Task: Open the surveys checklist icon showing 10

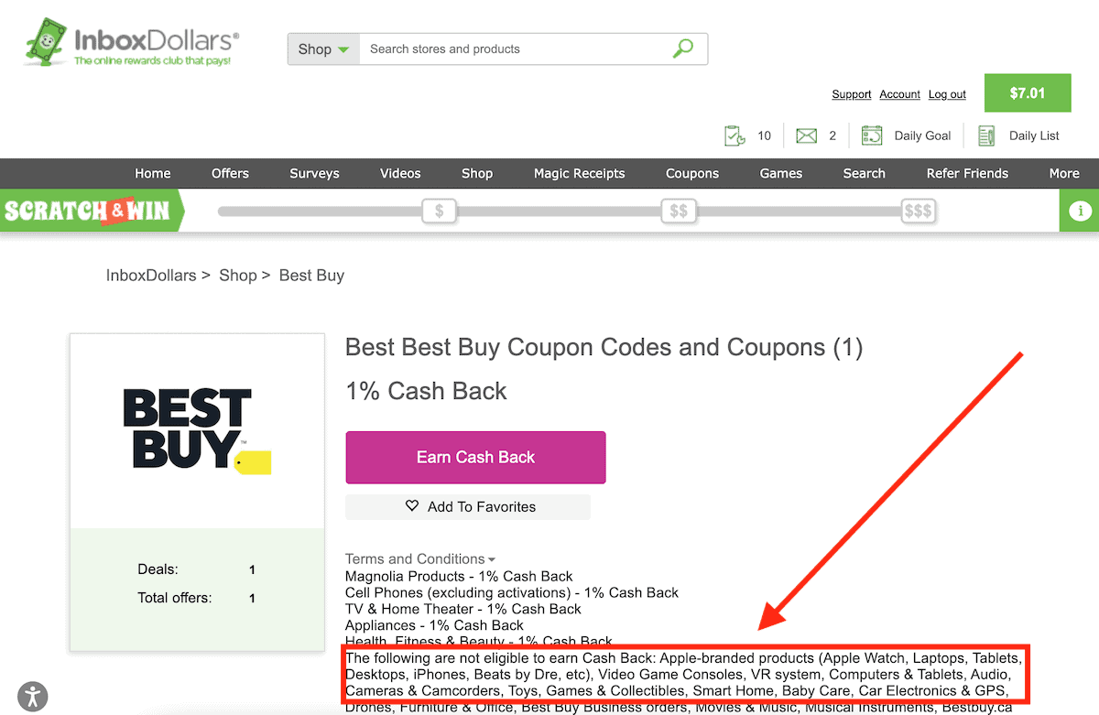Action: click(735, 135)
